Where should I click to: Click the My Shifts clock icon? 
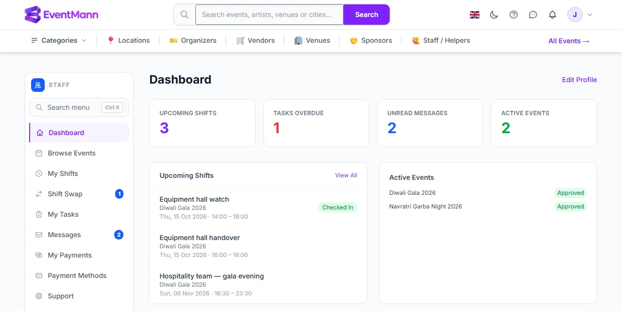[39, 173]
